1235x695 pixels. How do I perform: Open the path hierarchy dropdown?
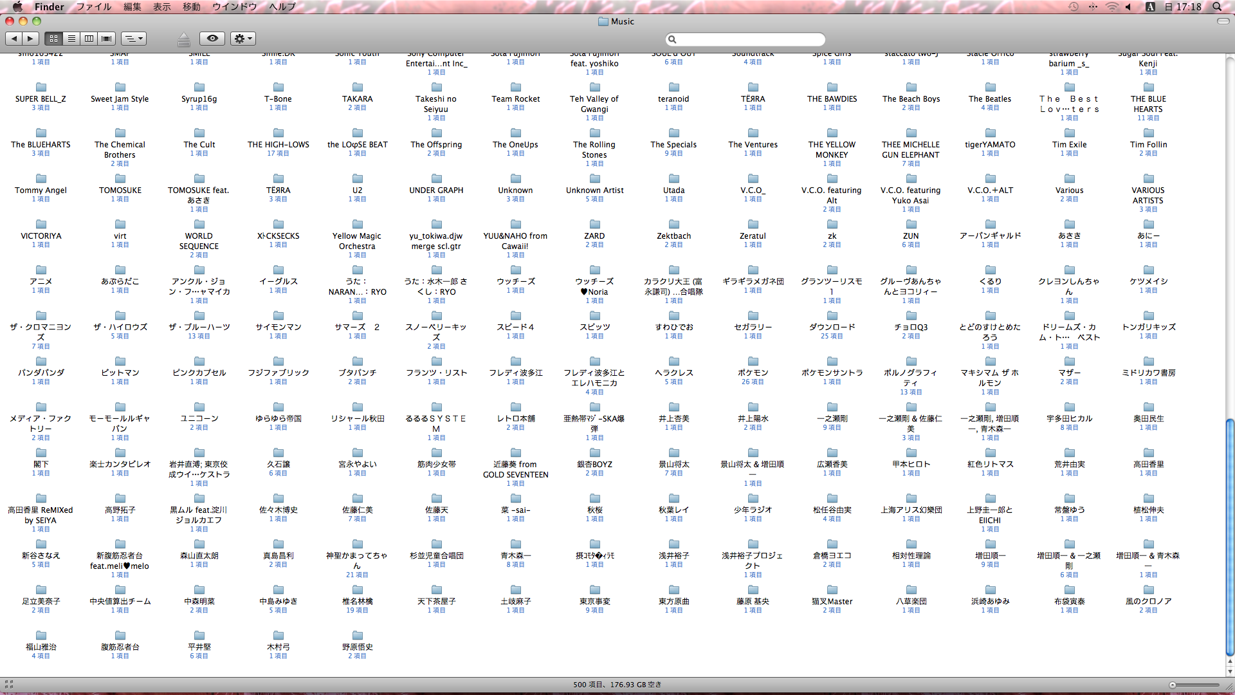coord(134,39)
